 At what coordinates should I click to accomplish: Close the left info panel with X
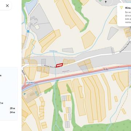[7, 5]
